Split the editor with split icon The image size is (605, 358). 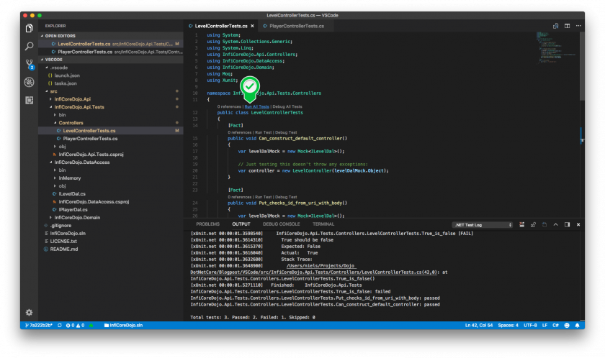pos(568,26)
